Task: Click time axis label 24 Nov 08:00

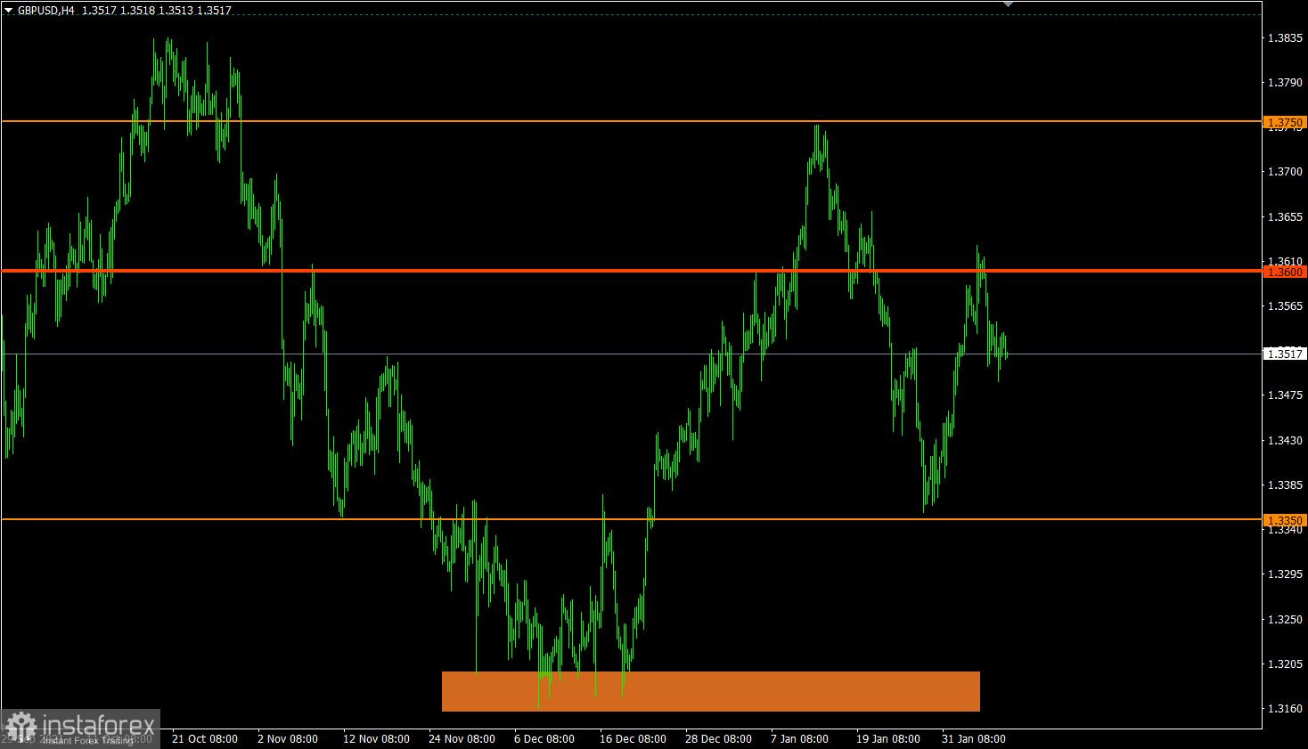Action: click(462, 739)
